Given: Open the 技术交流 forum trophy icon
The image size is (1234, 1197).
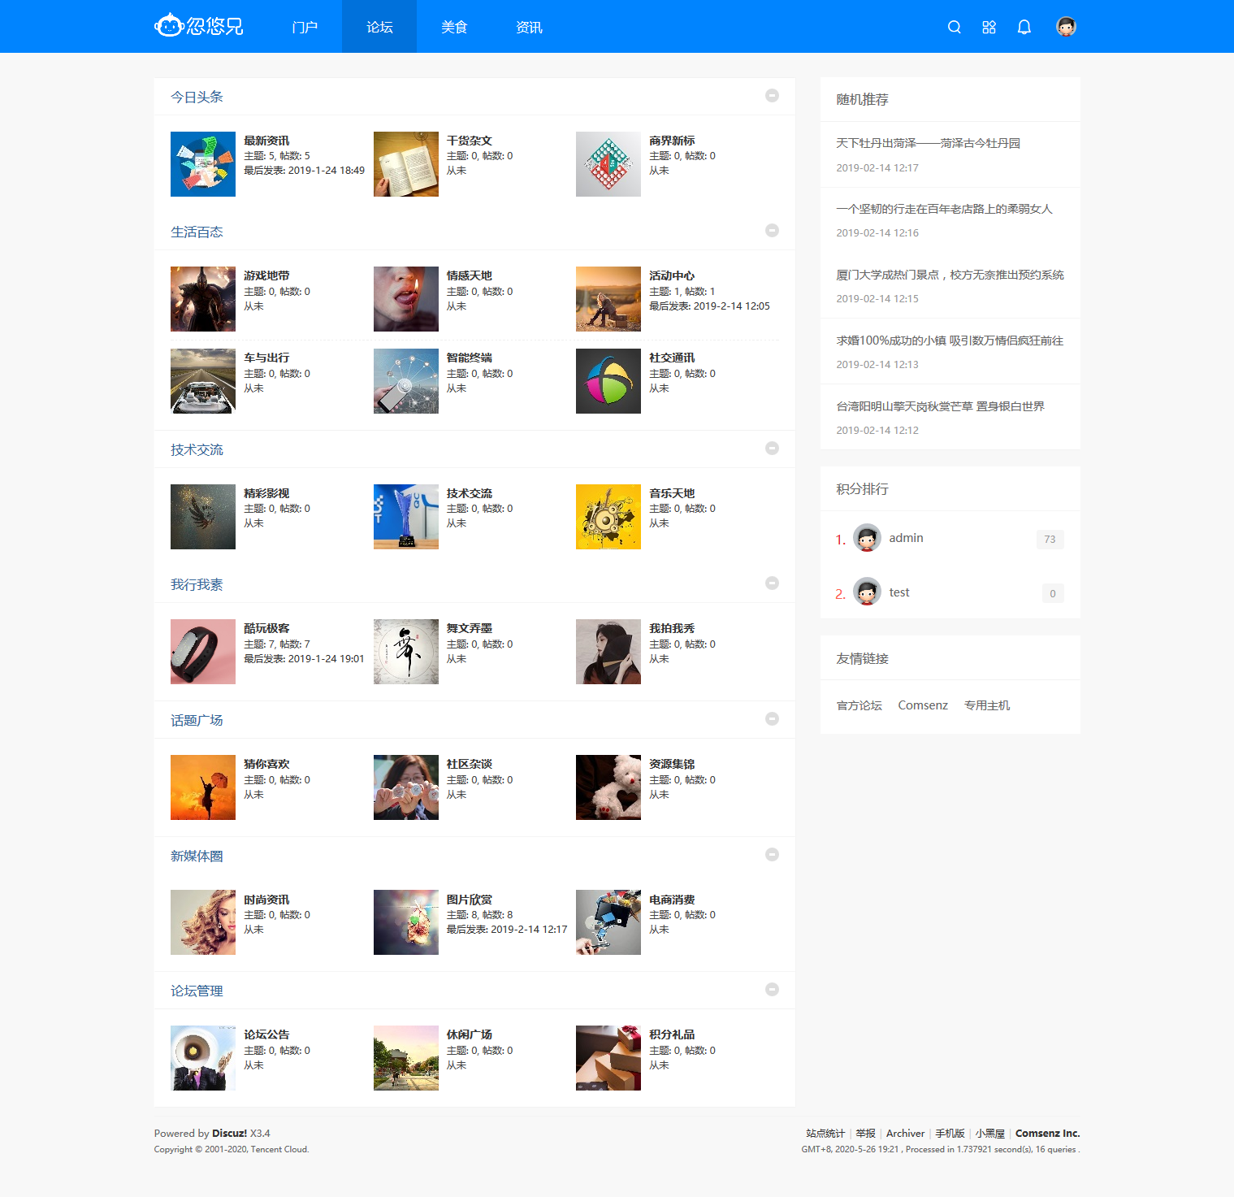Looking at the screenshot, I should pyautogui.click(x=406, y=517).
